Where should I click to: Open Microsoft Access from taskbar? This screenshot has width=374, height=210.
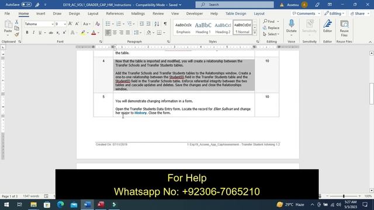pos(101,205)
